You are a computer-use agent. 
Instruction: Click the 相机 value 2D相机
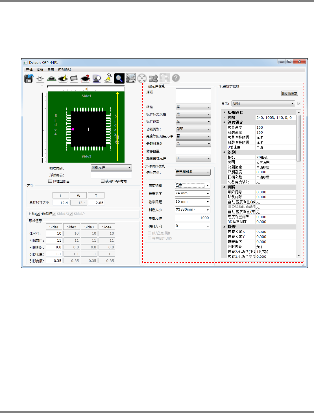point(276,158)
